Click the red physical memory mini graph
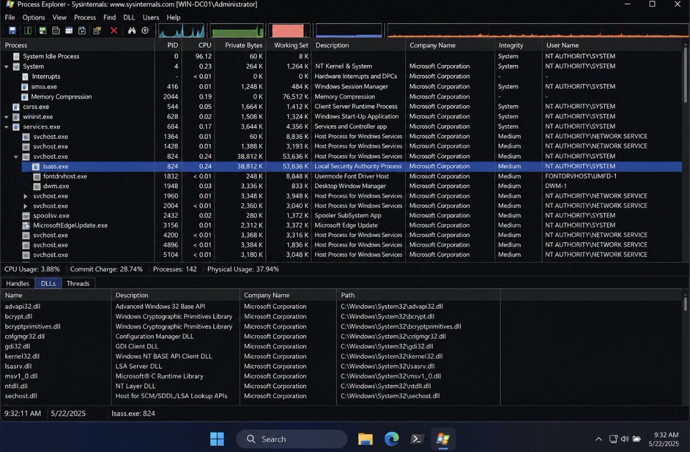 pyautogui.click(x=290, y=30)
